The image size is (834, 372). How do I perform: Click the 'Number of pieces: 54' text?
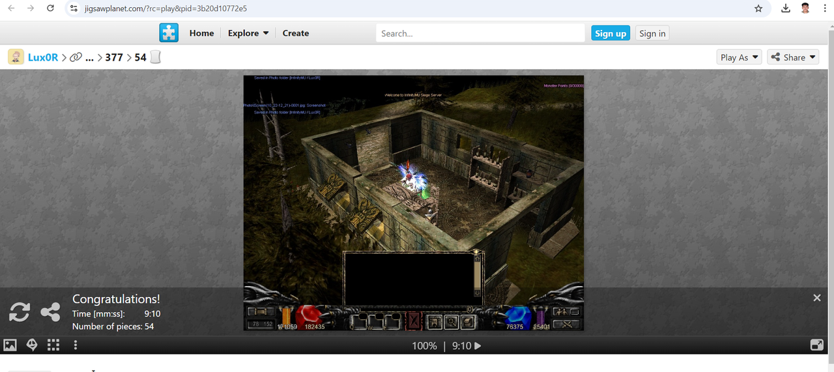113,326
